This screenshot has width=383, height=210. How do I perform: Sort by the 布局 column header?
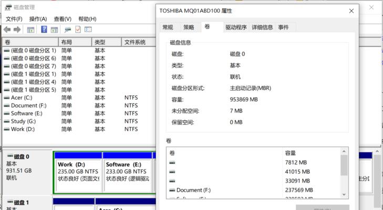click(x=75, y=42)
